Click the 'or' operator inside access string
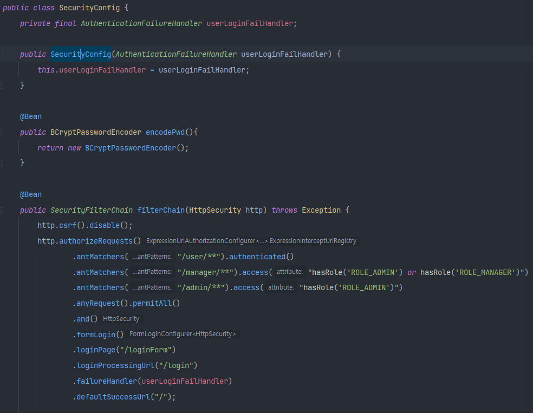Screen dimensions: 533x413 [x=412, y=272]
